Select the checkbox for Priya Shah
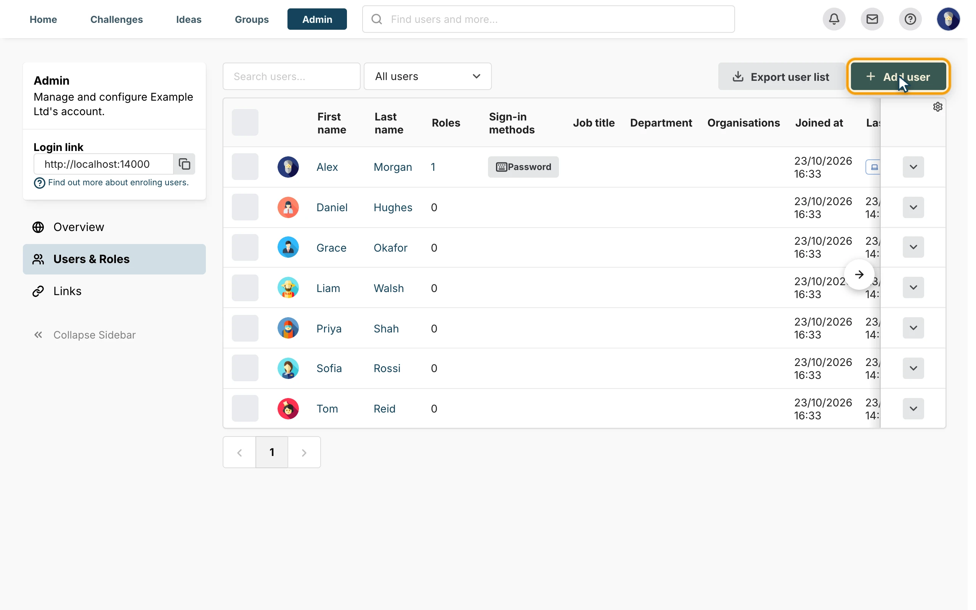This screenshot has height=610, width=976. pos(245,328)
